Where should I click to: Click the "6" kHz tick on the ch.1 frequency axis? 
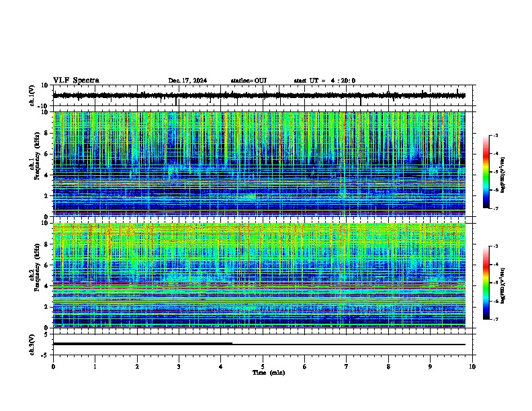click(47, 154)
